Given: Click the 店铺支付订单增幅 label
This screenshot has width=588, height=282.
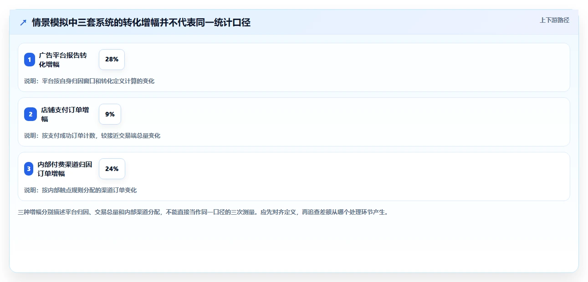Looking at the screenshot, I should (x=65, y=114).
